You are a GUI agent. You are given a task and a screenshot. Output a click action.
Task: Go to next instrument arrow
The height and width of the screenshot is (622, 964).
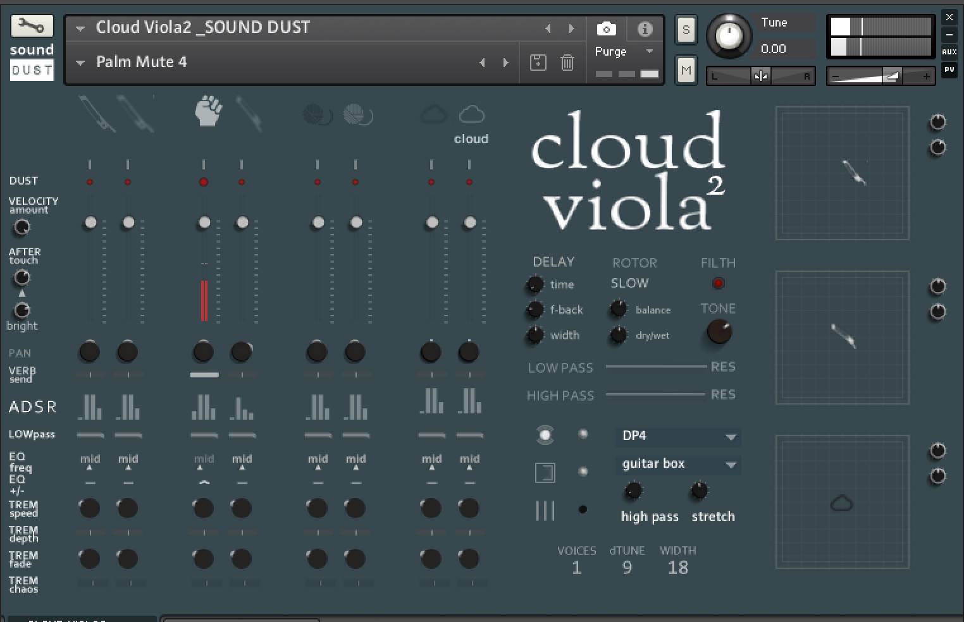pyautogui.click(x=572, y=28)
